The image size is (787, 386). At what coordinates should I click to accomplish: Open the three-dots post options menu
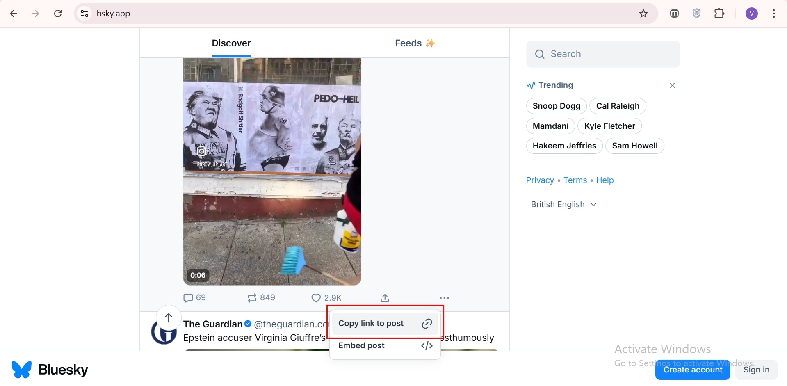click(x=444, y=298)
